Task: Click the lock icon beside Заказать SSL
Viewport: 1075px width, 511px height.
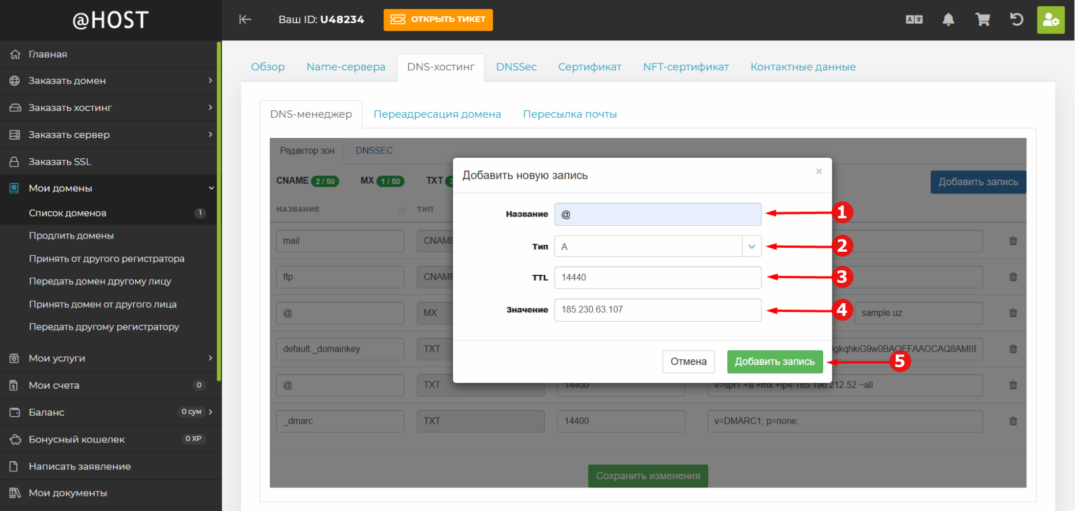Action: click(15, 162)
